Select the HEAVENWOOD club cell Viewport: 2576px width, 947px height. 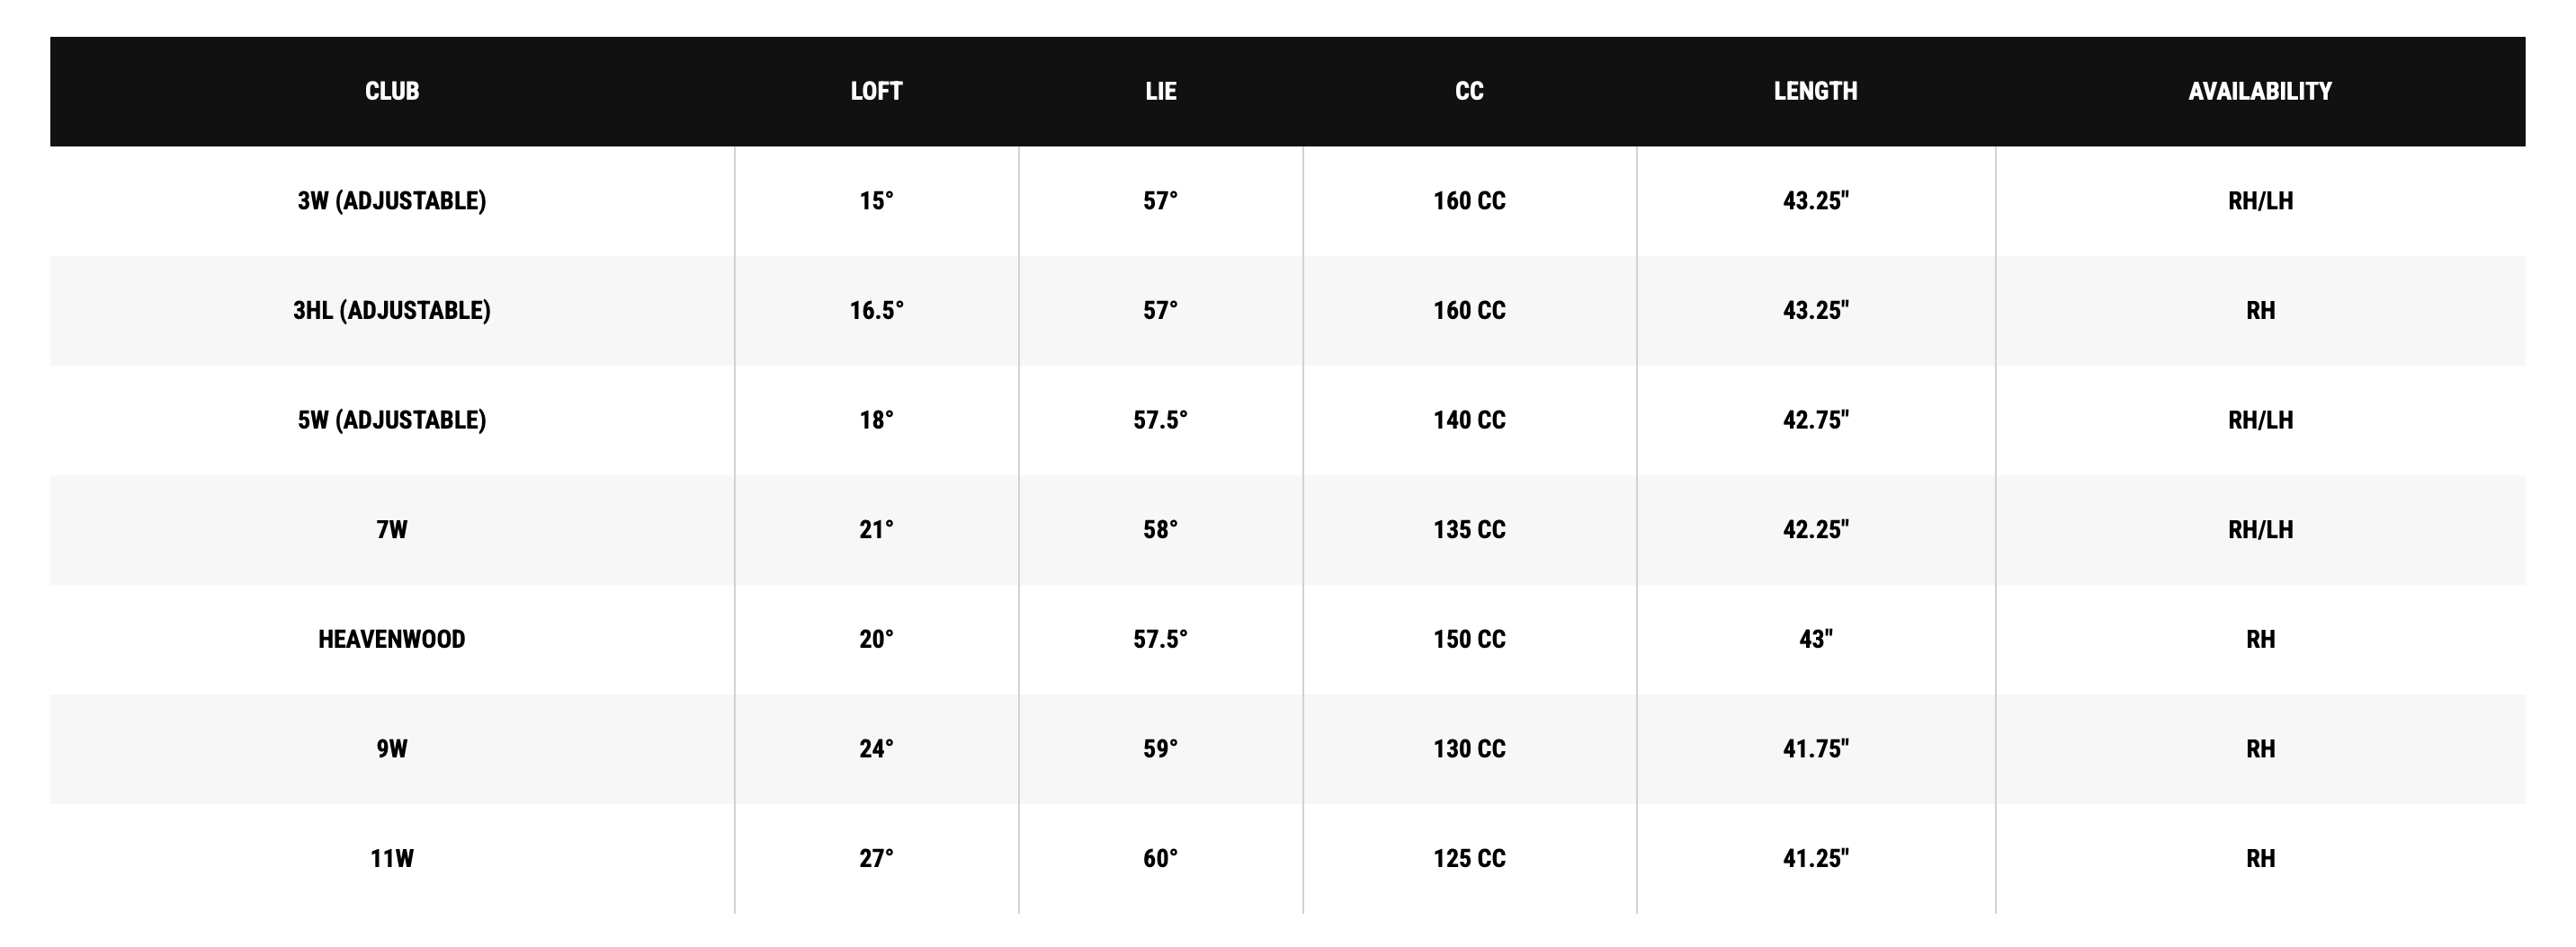(x=392, y=640)
